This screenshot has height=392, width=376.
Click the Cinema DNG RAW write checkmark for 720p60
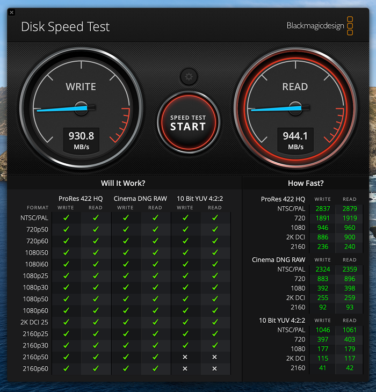(126, 241)
